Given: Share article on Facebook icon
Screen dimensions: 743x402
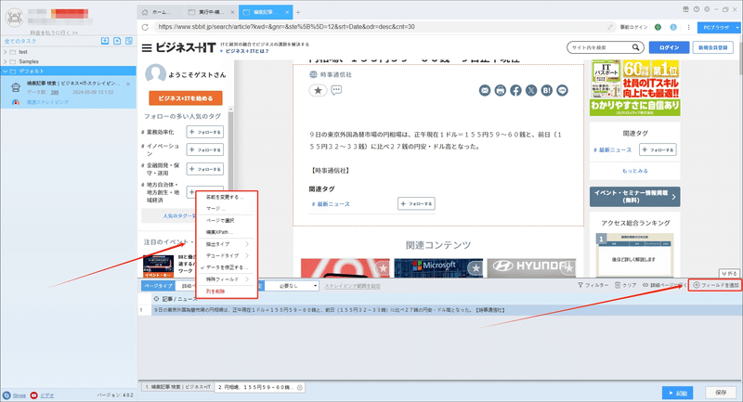Looking at the screenshot, I should tap(515, 90).
